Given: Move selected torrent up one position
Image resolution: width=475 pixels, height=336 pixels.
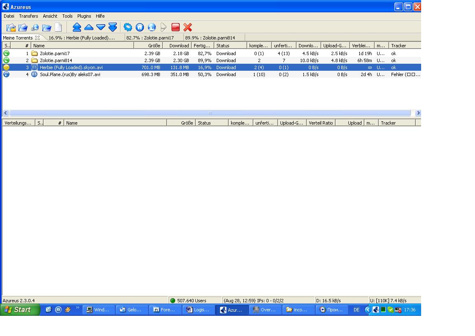Looking at the screenshot, I should pos(89,27).
